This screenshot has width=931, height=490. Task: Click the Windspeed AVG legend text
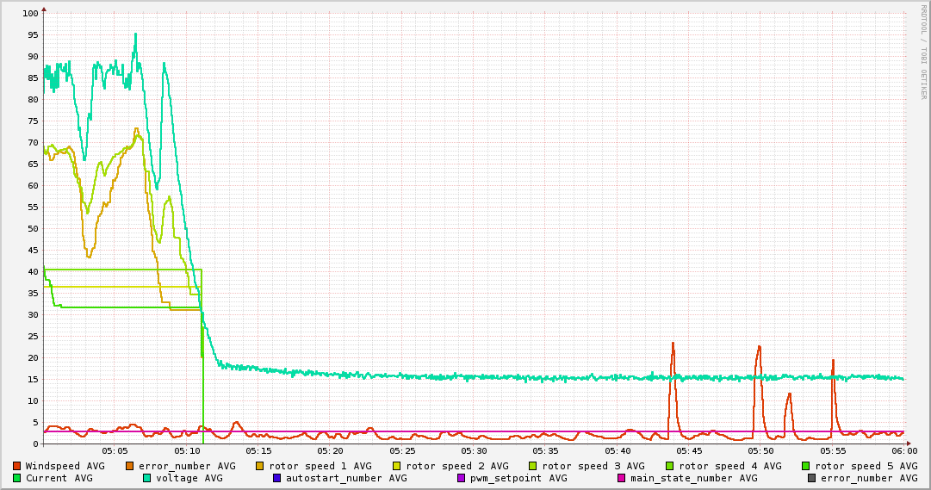point(65,466)
